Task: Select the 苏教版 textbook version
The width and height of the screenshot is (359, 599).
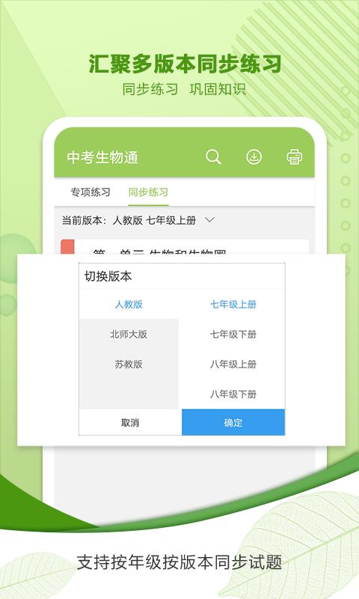Action: tap(129, 364)
